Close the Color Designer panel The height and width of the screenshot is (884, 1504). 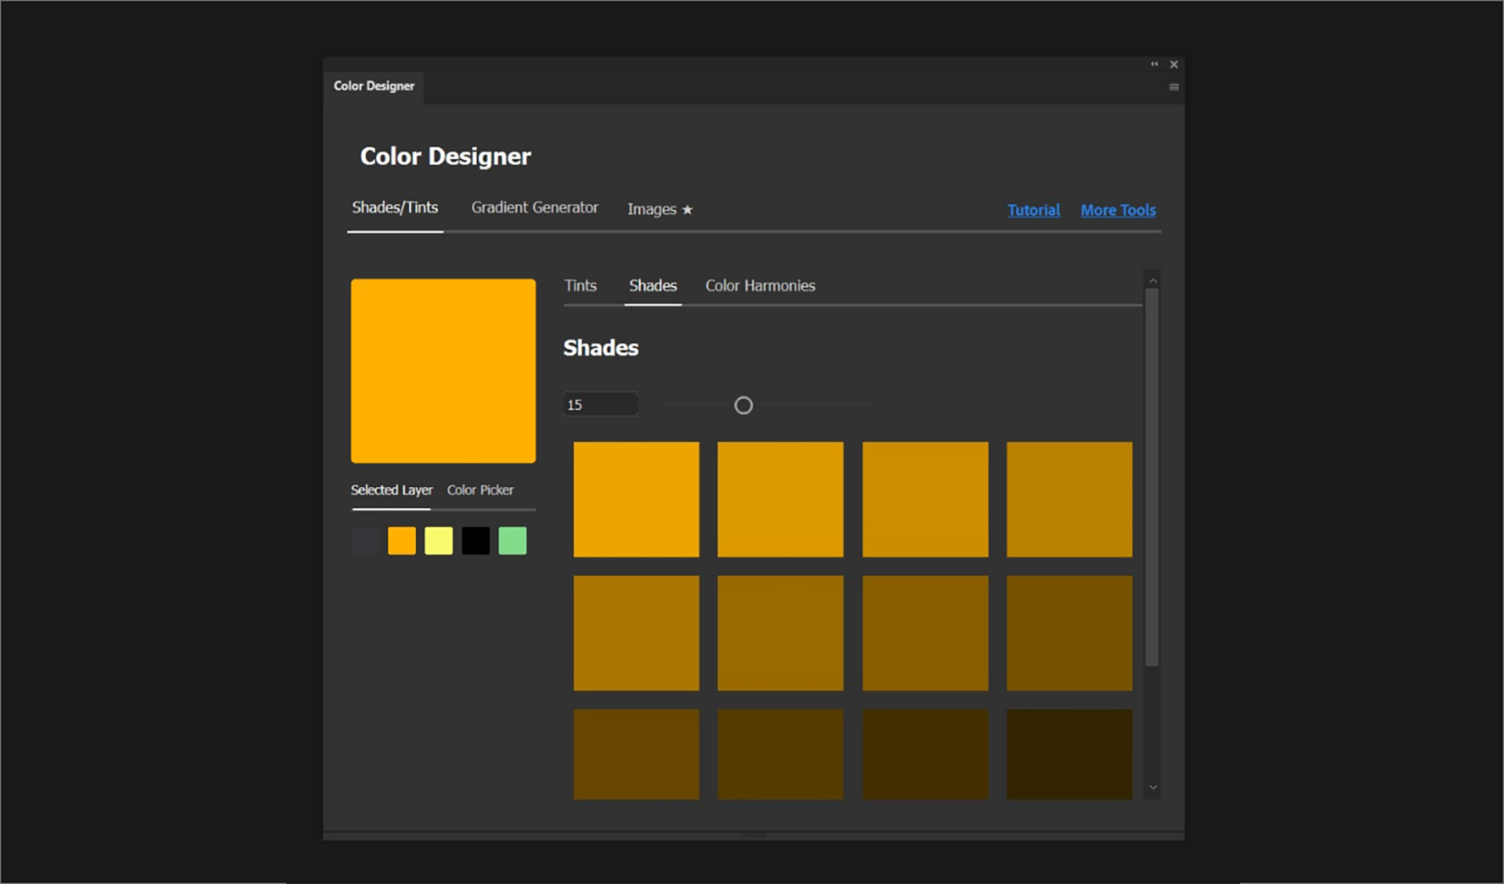1173,64
